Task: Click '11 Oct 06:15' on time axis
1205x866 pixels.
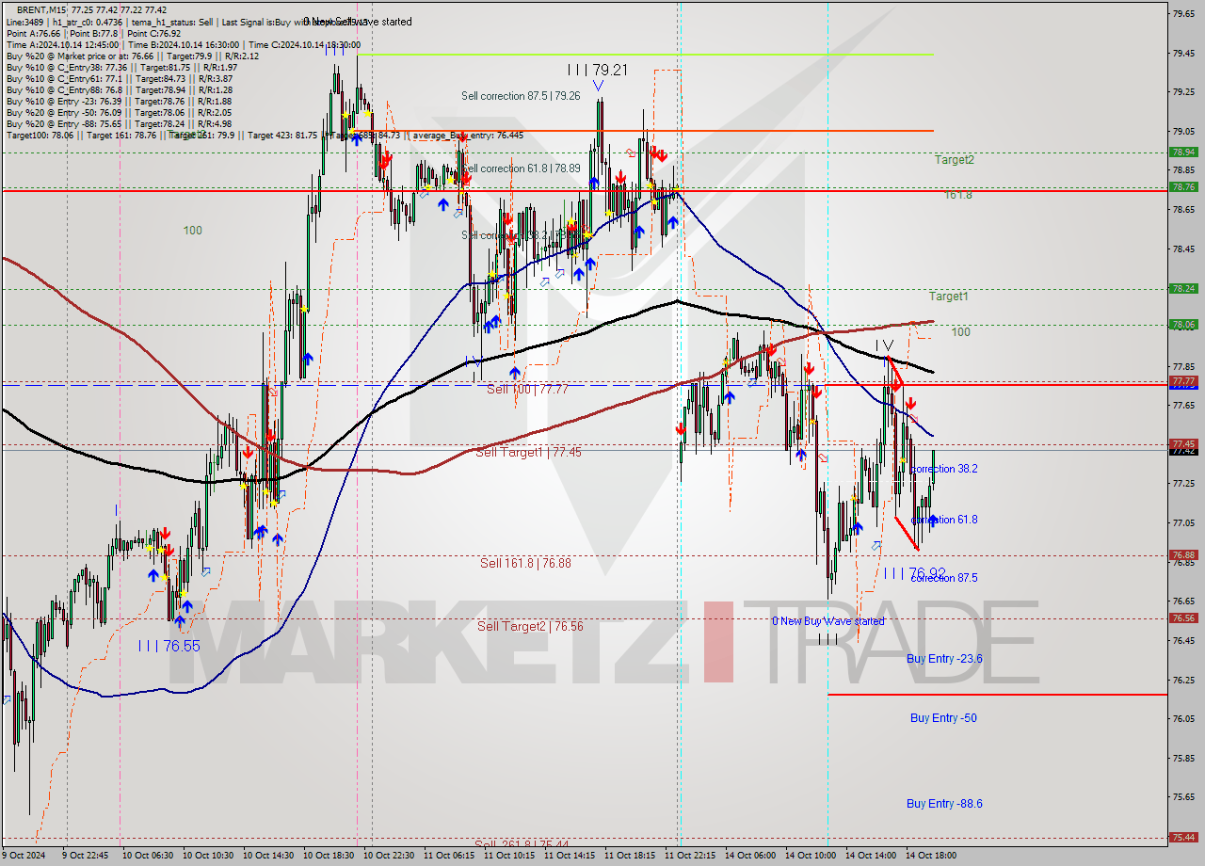Action: pyautogui.click(x=447, y=856)
